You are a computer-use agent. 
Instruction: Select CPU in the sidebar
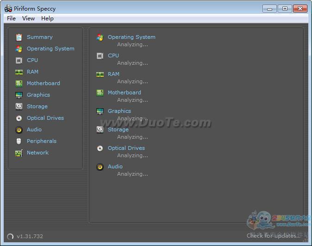tap(32, 60)
